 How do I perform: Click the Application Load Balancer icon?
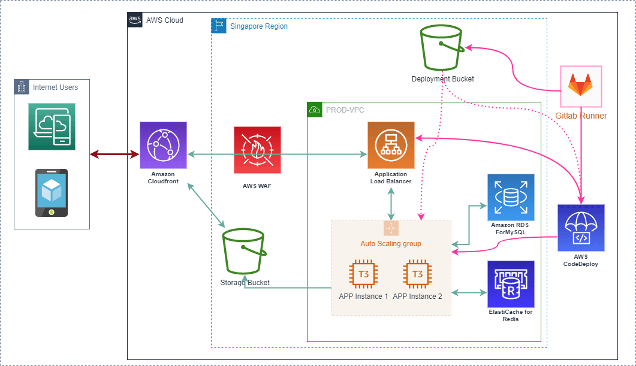[391, 145]
